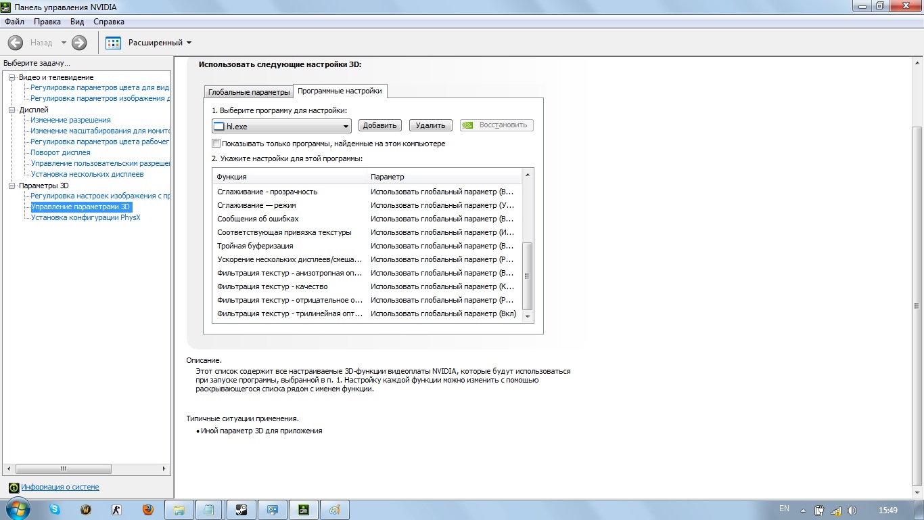Open Изменение разрешения in the task tree
This screenshot has height=520, width=924.
tap(70, 121)
